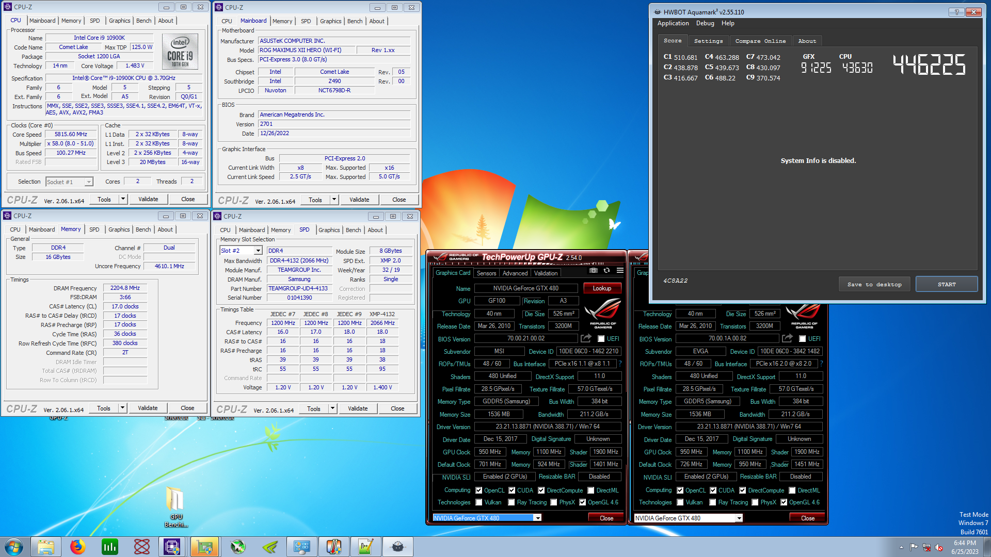
Task: Switch to Sensors tab in GPU-Z
Action: pyautogui.click(x=486, y=273)
